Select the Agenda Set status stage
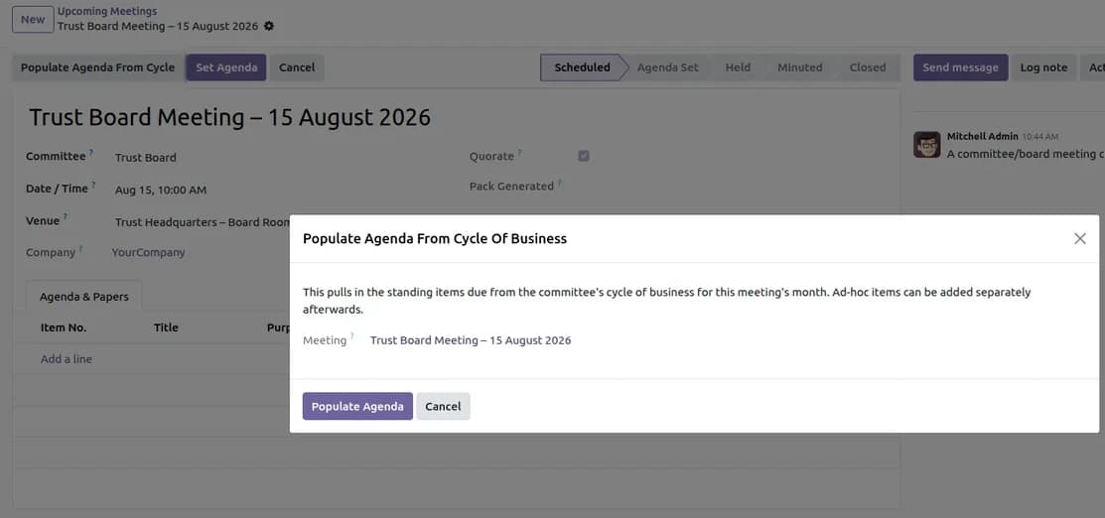 coord(667,67)
